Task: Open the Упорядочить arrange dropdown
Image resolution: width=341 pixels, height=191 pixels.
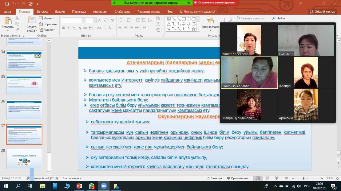Action: [x=210, y=27]
